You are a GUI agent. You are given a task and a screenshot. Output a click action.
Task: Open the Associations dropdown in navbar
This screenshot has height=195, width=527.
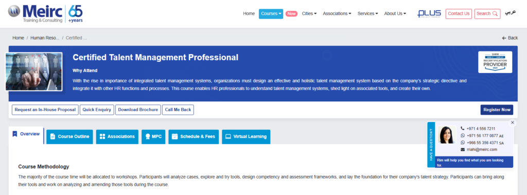pos(337,14)
